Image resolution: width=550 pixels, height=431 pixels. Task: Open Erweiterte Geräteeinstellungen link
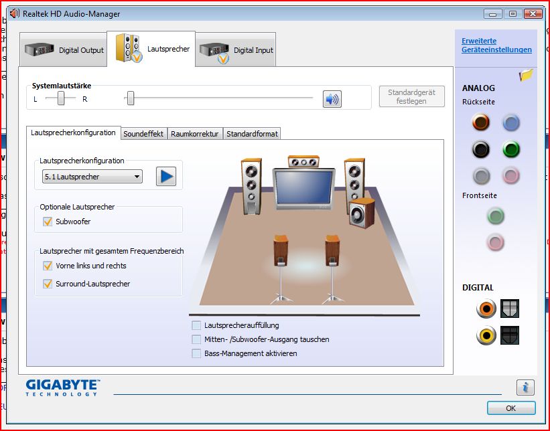[x=496, y=46]
